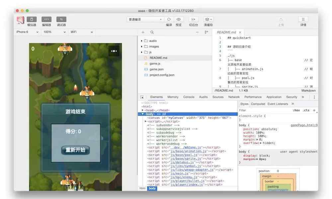
Task: Open the js/base/animation.js script link
Action: coord(189,151)
